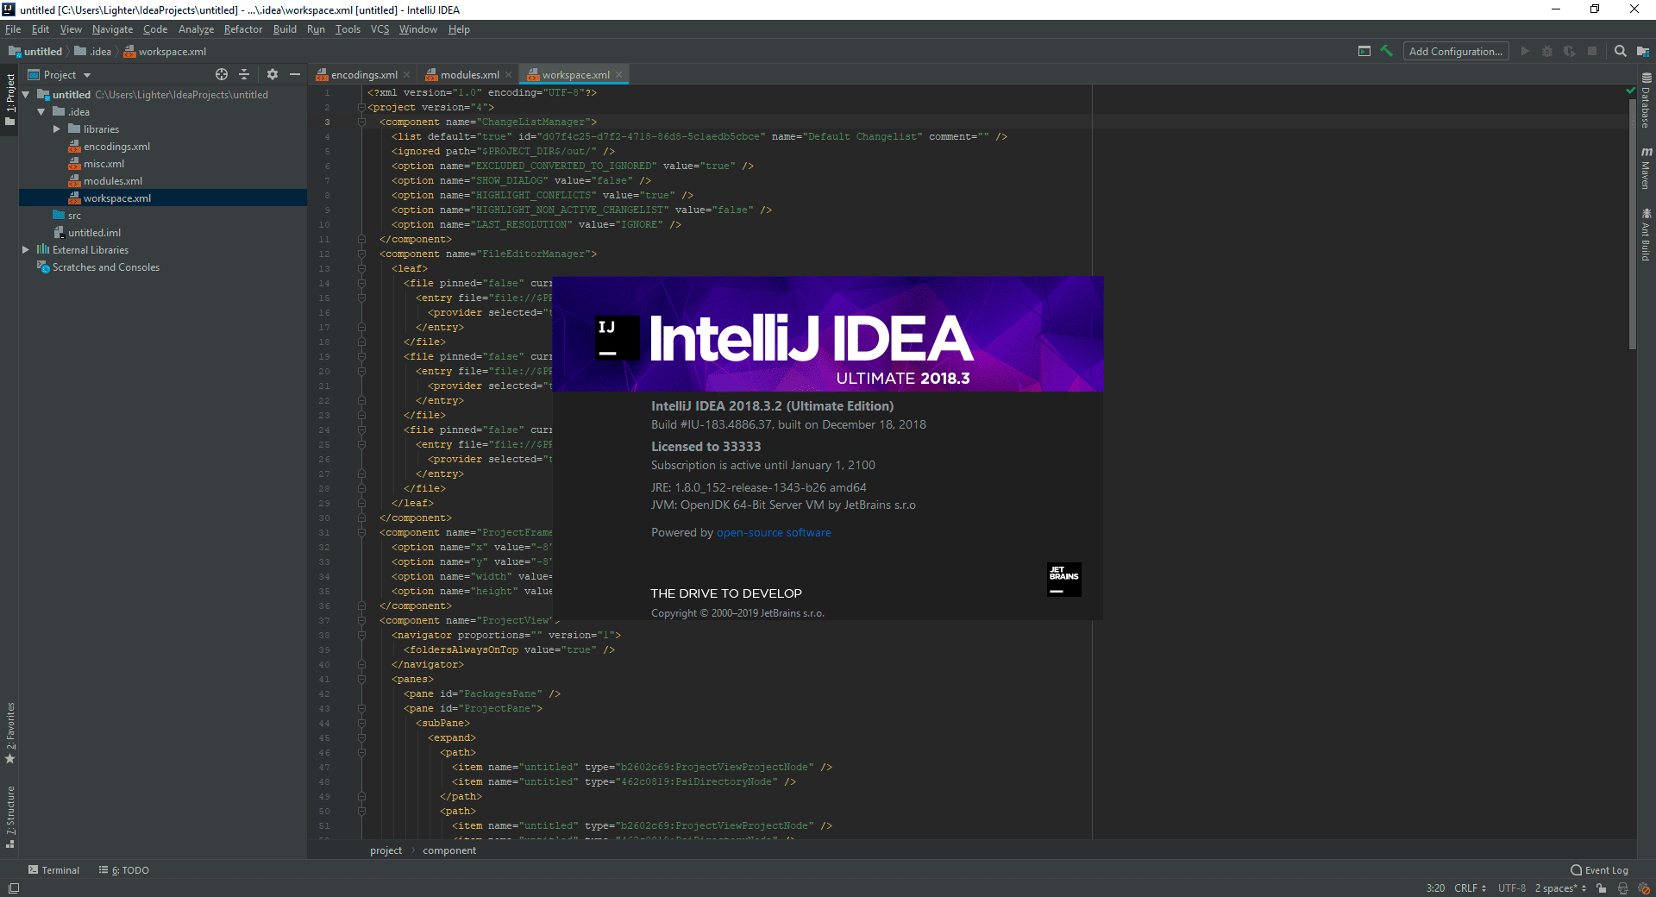Image resolution: width=1656 pixels, height=897 pixels.
Task: Open the Help menu
Action: [459, 29]
